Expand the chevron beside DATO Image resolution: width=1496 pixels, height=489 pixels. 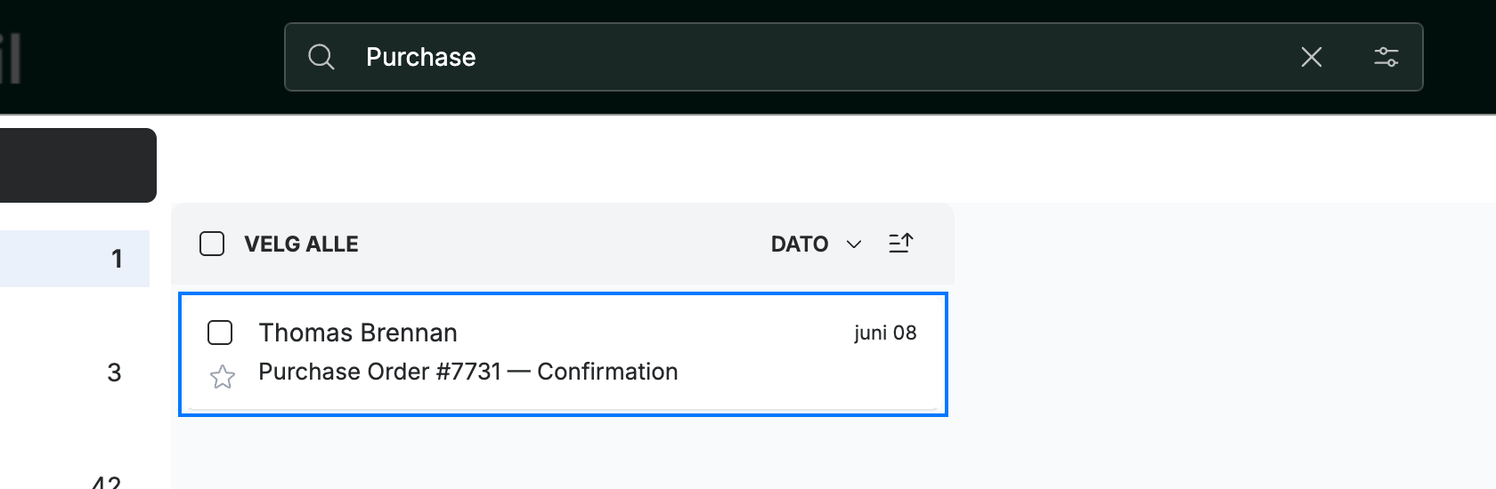[x=853, y=244]
